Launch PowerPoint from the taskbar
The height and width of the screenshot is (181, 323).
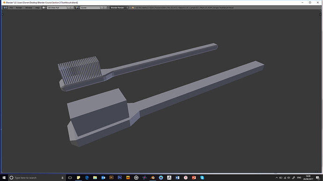coord(194,178)
